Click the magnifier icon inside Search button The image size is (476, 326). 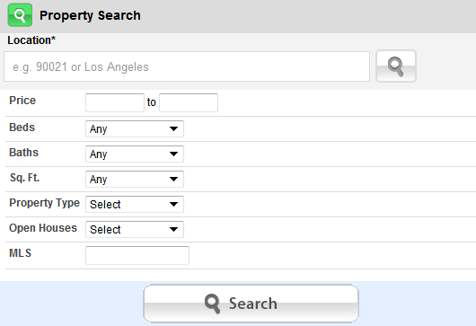pos(212,304)
